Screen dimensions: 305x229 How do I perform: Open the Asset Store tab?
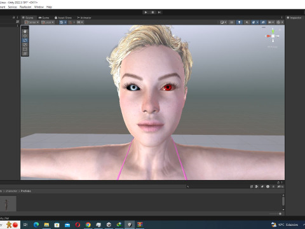[x=63, y=18]
